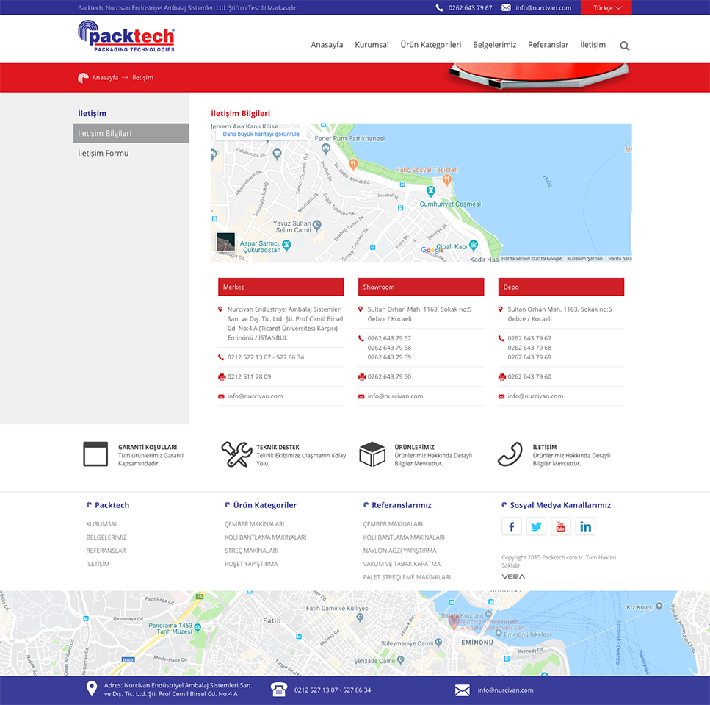This screenshot has height=705, width=710.
Task: Open the Twitter social media icon
Action: pos(536,526)
